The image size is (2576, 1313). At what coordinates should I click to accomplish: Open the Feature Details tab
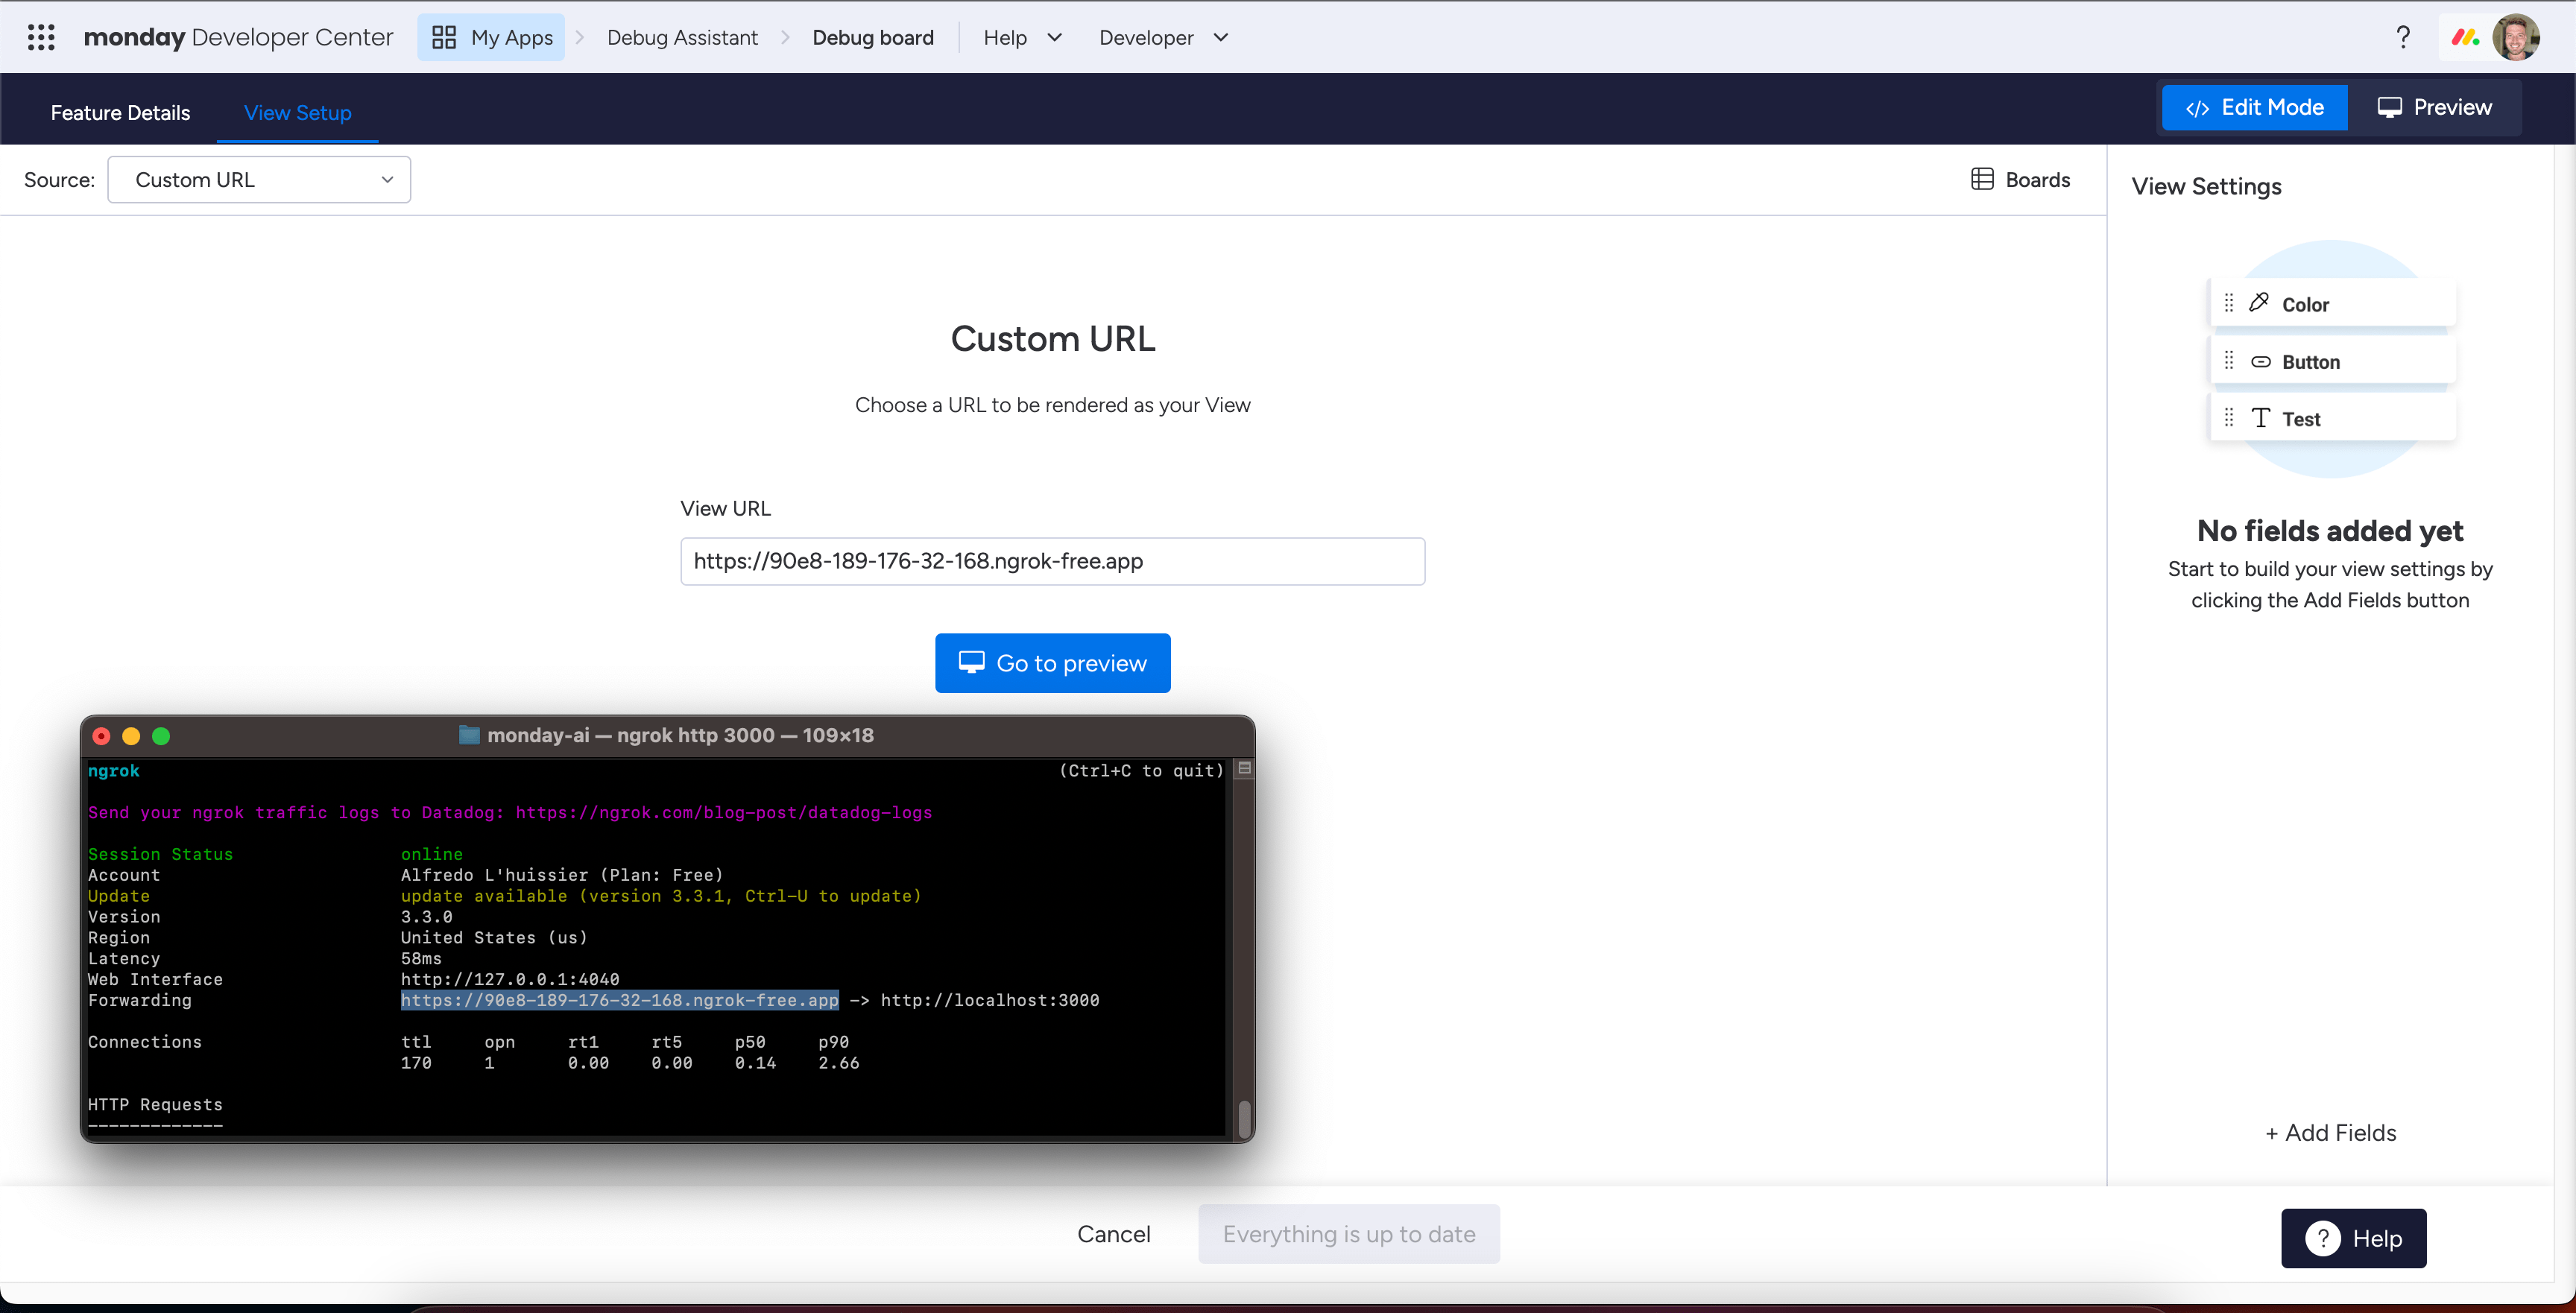pyautogui.click(x=120, y=112)
